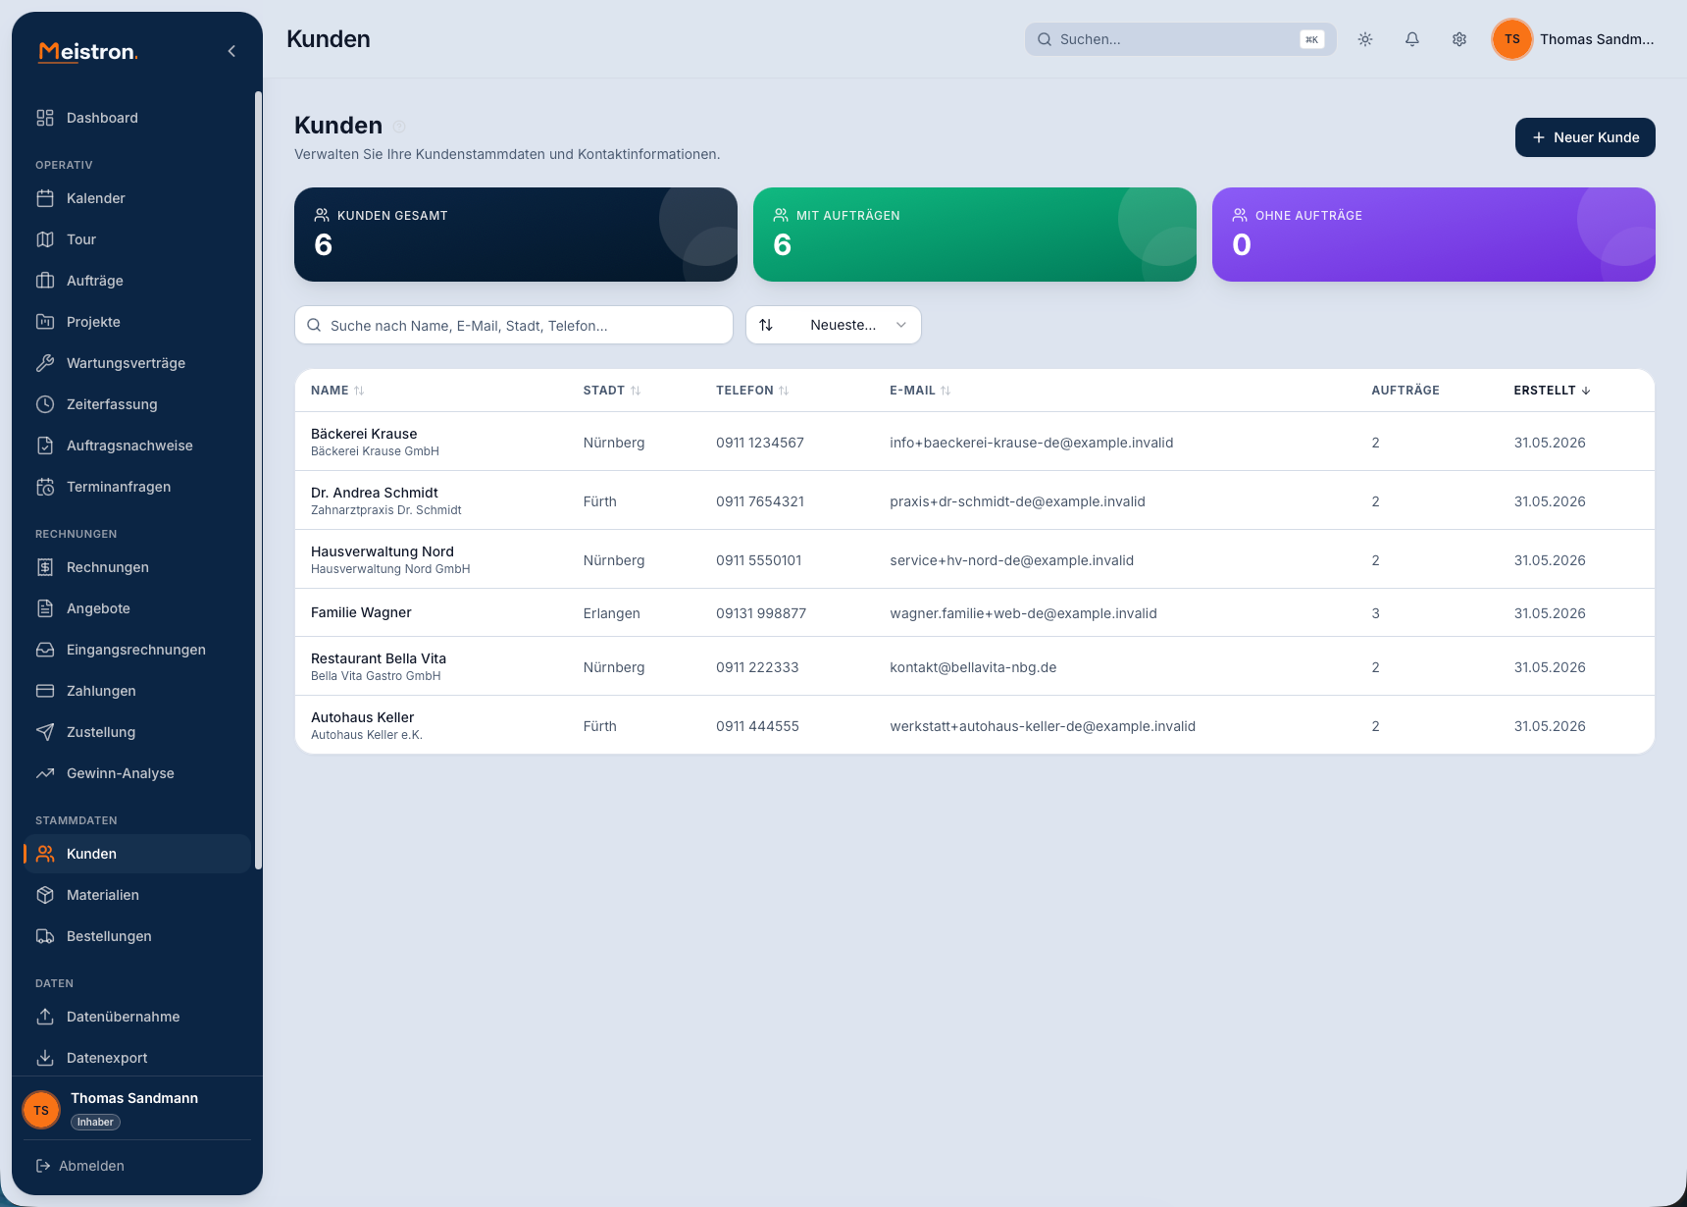
Task: Open notifications bell
Action: pos(1412,39)
